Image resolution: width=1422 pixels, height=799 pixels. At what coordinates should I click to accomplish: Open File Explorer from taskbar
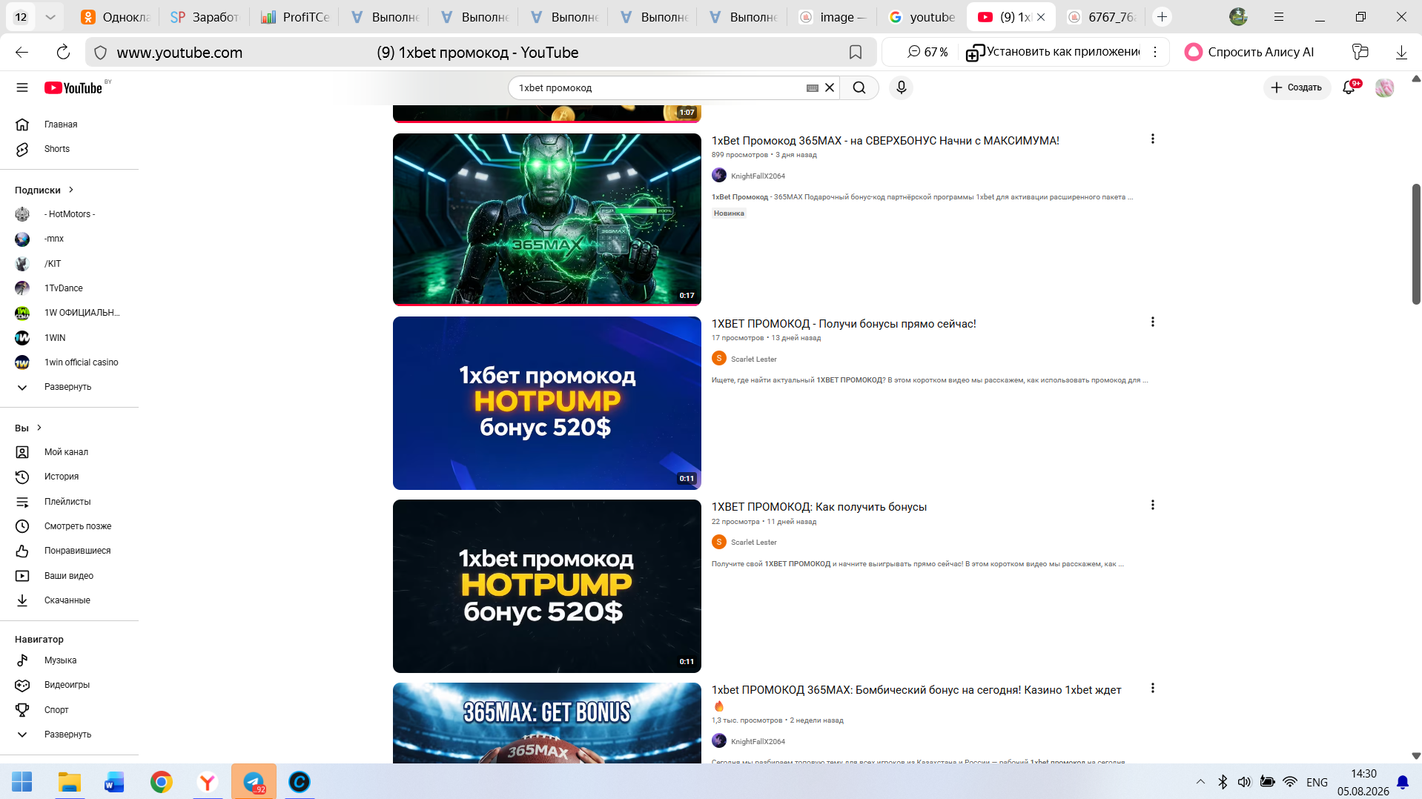tap(70, 782)
